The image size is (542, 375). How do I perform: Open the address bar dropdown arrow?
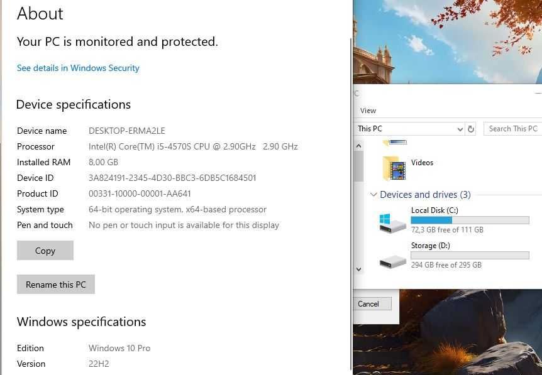click(460, 129)
